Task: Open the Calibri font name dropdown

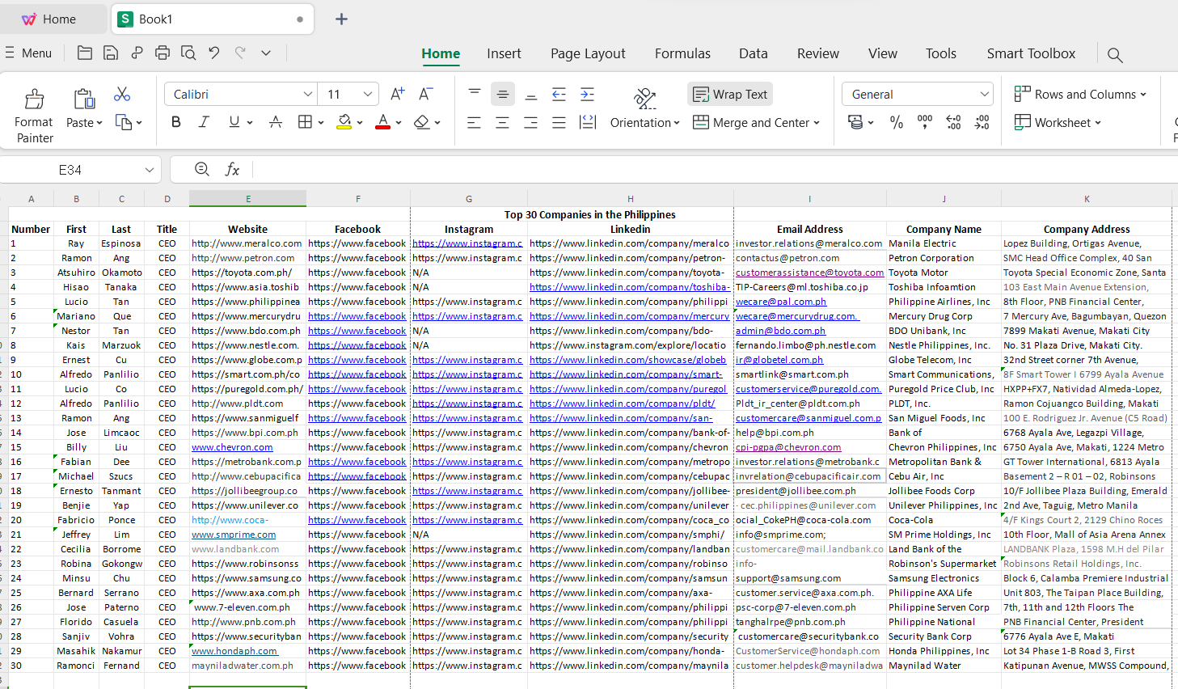Action: tap(307, 95)
